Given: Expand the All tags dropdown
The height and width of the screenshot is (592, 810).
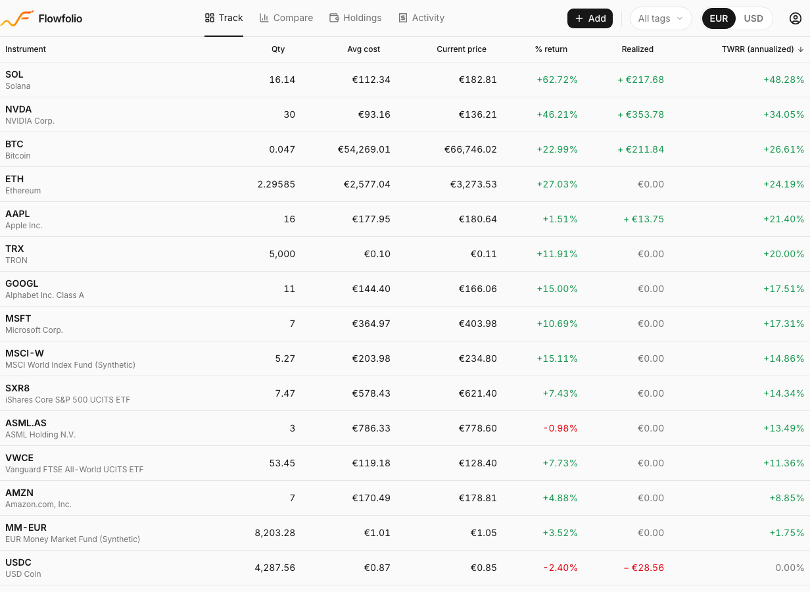Looking at the screenshot, I should coord(661,18).
